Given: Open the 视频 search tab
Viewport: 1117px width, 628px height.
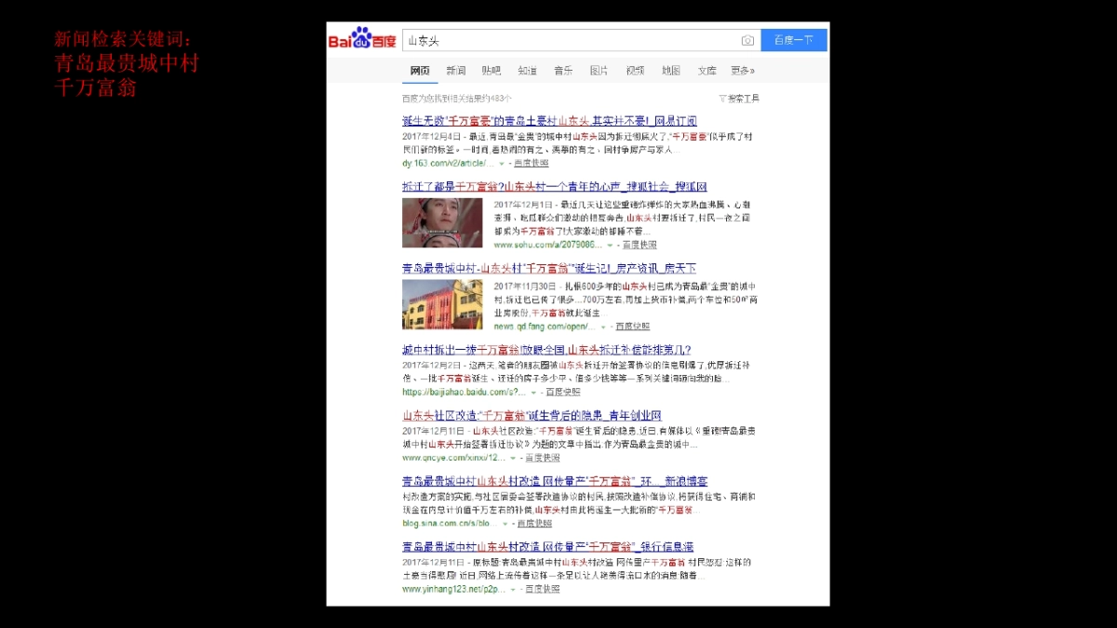Looking at the screenshot, I should click(x=635, y=70).
